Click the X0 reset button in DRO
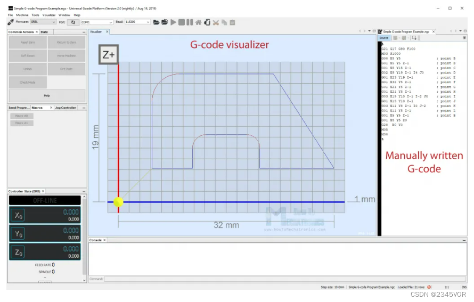Image resolution: width=474 pixels, height=302 pixels. 18,215
